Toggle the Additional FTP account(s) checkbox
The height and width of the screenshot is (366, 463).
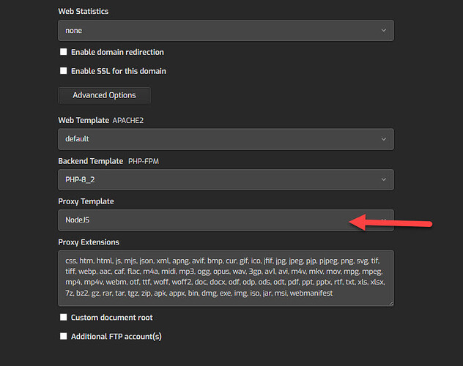64,337
